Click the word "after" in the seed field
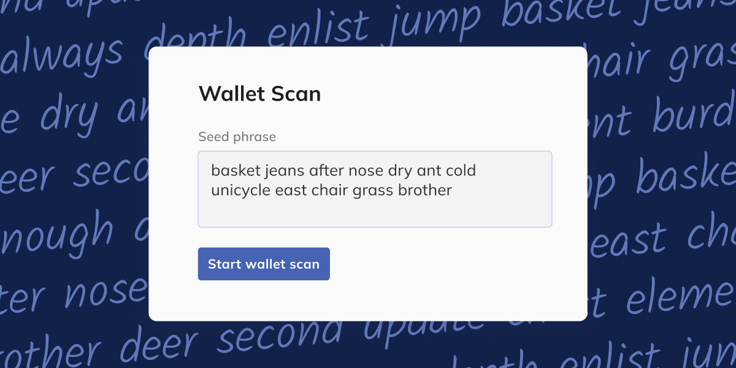The width and height of the screenshot is (736, 368). (326, 170)
